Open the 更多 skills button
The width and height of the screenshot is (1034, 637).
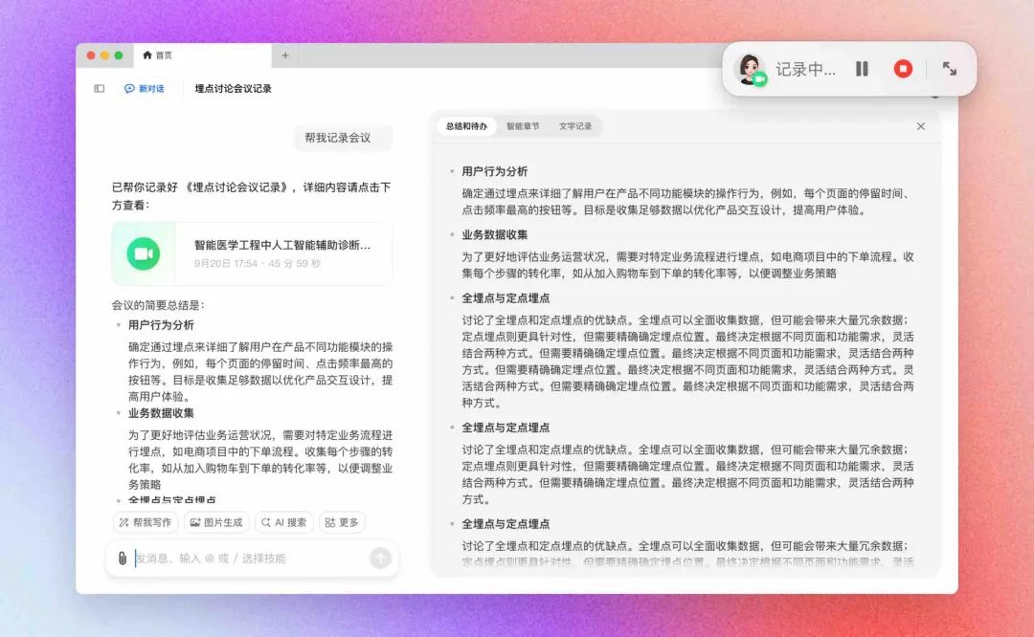pyautogui.click(x=342, y=522)
